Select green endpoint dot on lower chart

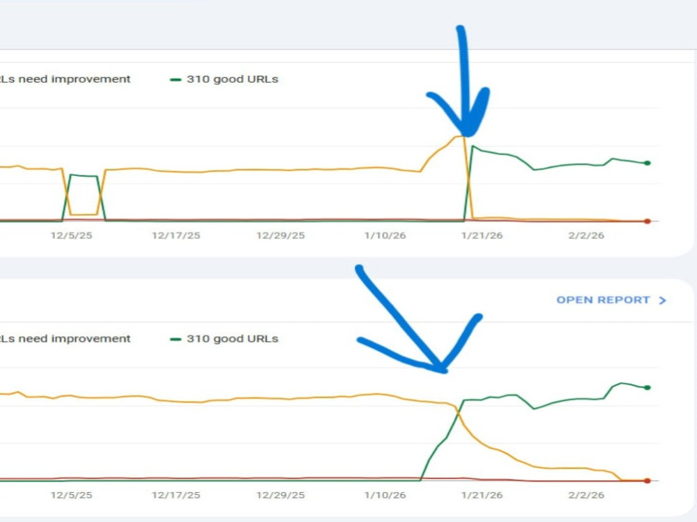click(648, 388)
